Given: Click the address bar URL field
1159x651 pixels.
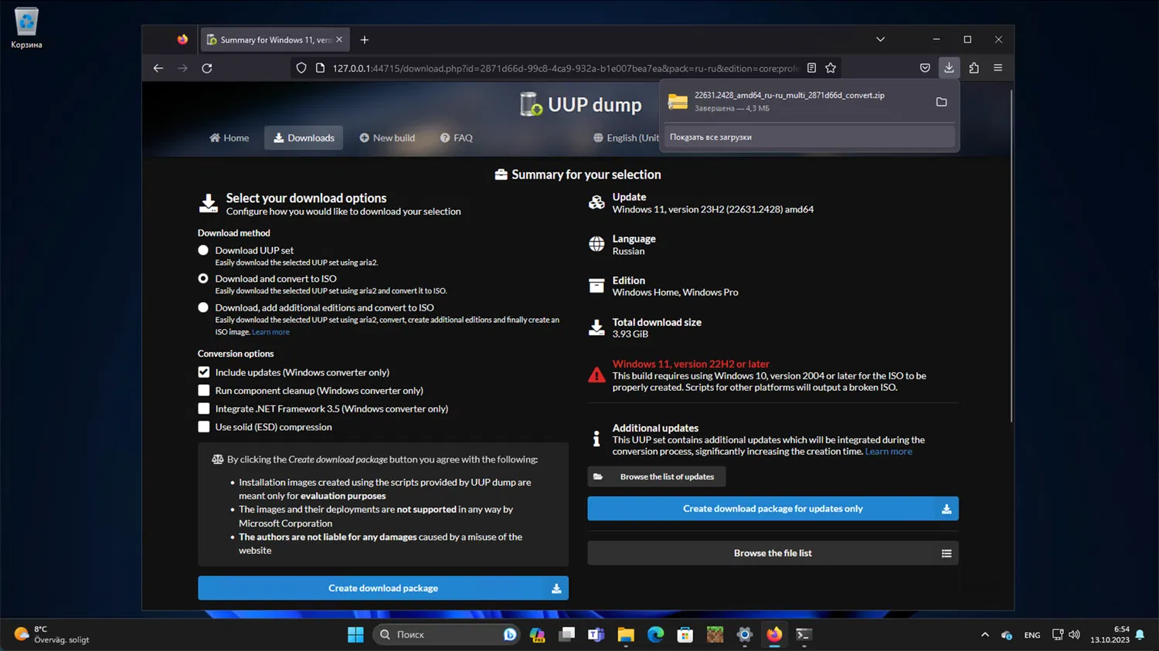Looking at the screenshot, I should click(565, 68).
